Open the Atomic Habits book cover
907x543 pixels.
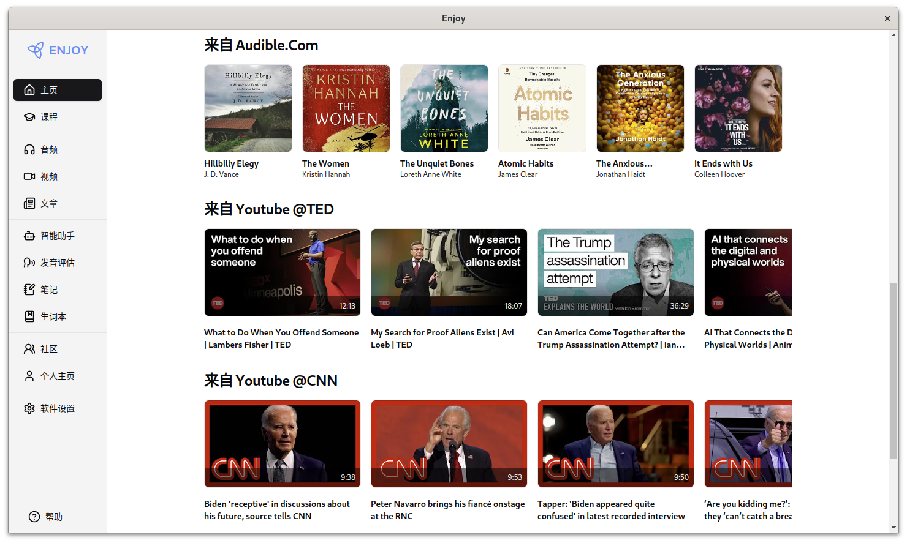click(x=542, y=108)
